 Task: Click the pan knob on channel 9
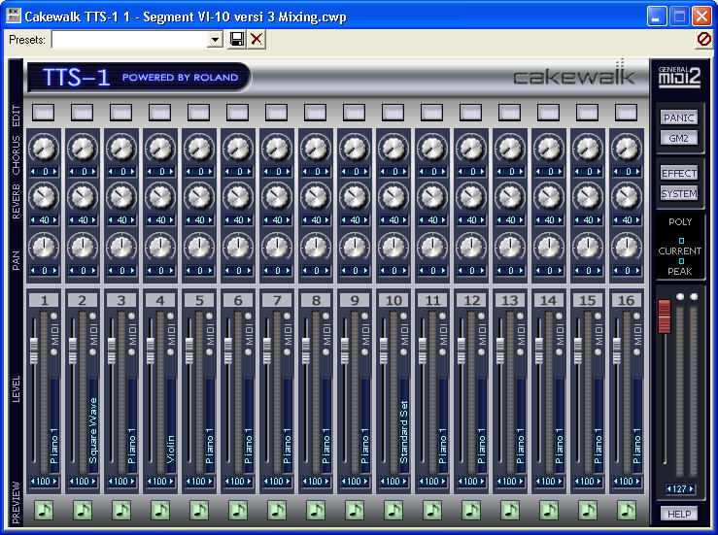pyautogui.click(x=355, y=247)
